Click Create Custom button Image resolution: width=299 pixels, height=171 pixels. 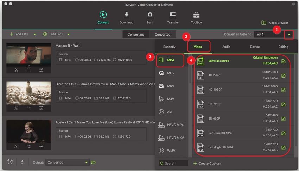[207, 163]
